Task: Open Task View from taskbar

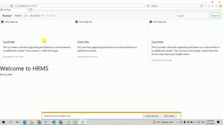Action: (17, 122)
